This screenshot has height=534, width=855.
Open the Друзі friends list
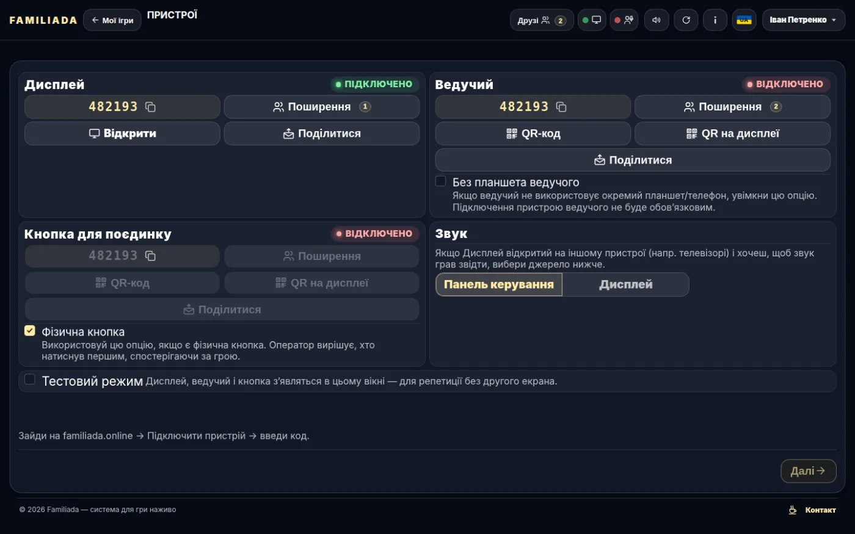[542, 20]
